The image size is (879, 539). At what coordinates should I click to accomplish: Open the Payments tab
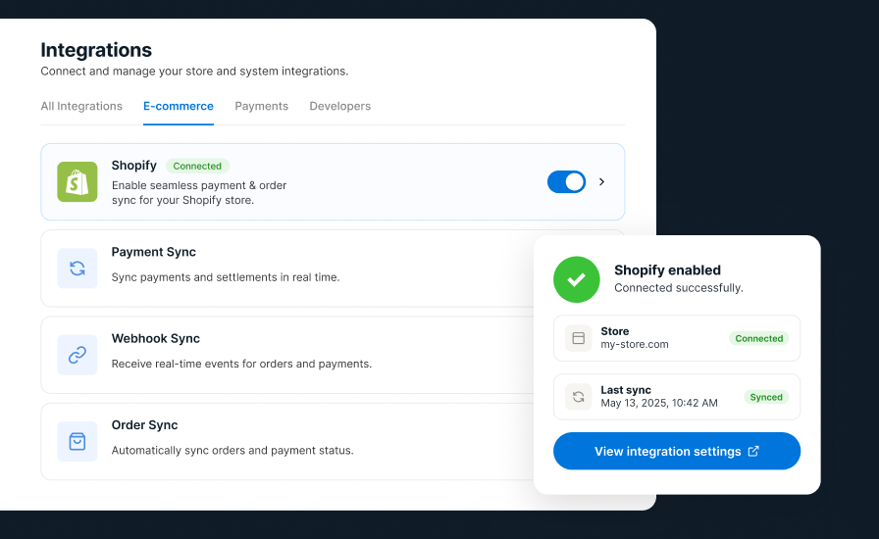(261, 106)
